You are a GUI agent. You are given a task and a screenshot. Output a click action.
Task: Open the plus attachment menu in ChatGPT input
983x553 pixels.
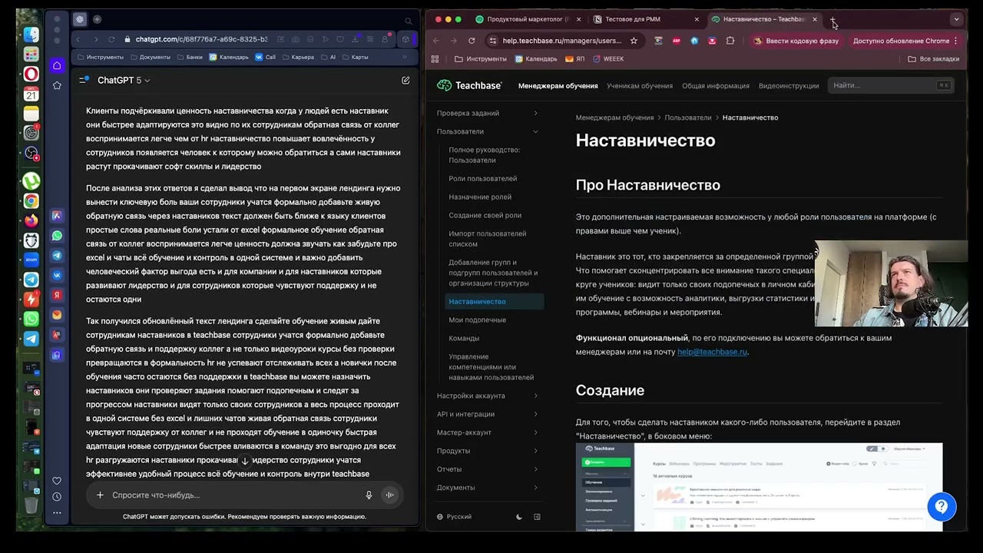click(100, 495)
